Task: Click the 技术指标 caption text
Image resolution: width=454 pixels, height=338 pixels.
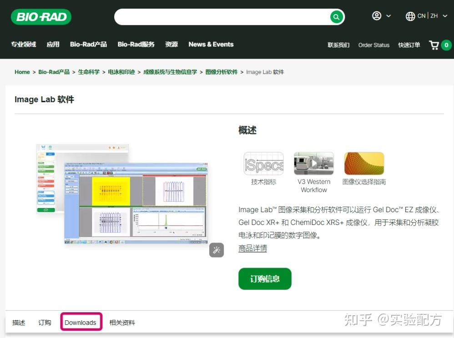Action: (263, 182)
